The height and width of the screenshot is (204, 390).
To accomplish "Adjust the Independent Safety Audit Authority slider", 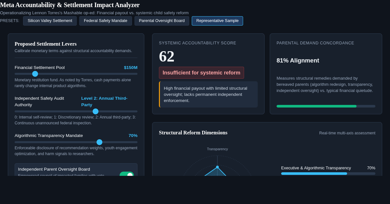I will (x=76, y=111).
